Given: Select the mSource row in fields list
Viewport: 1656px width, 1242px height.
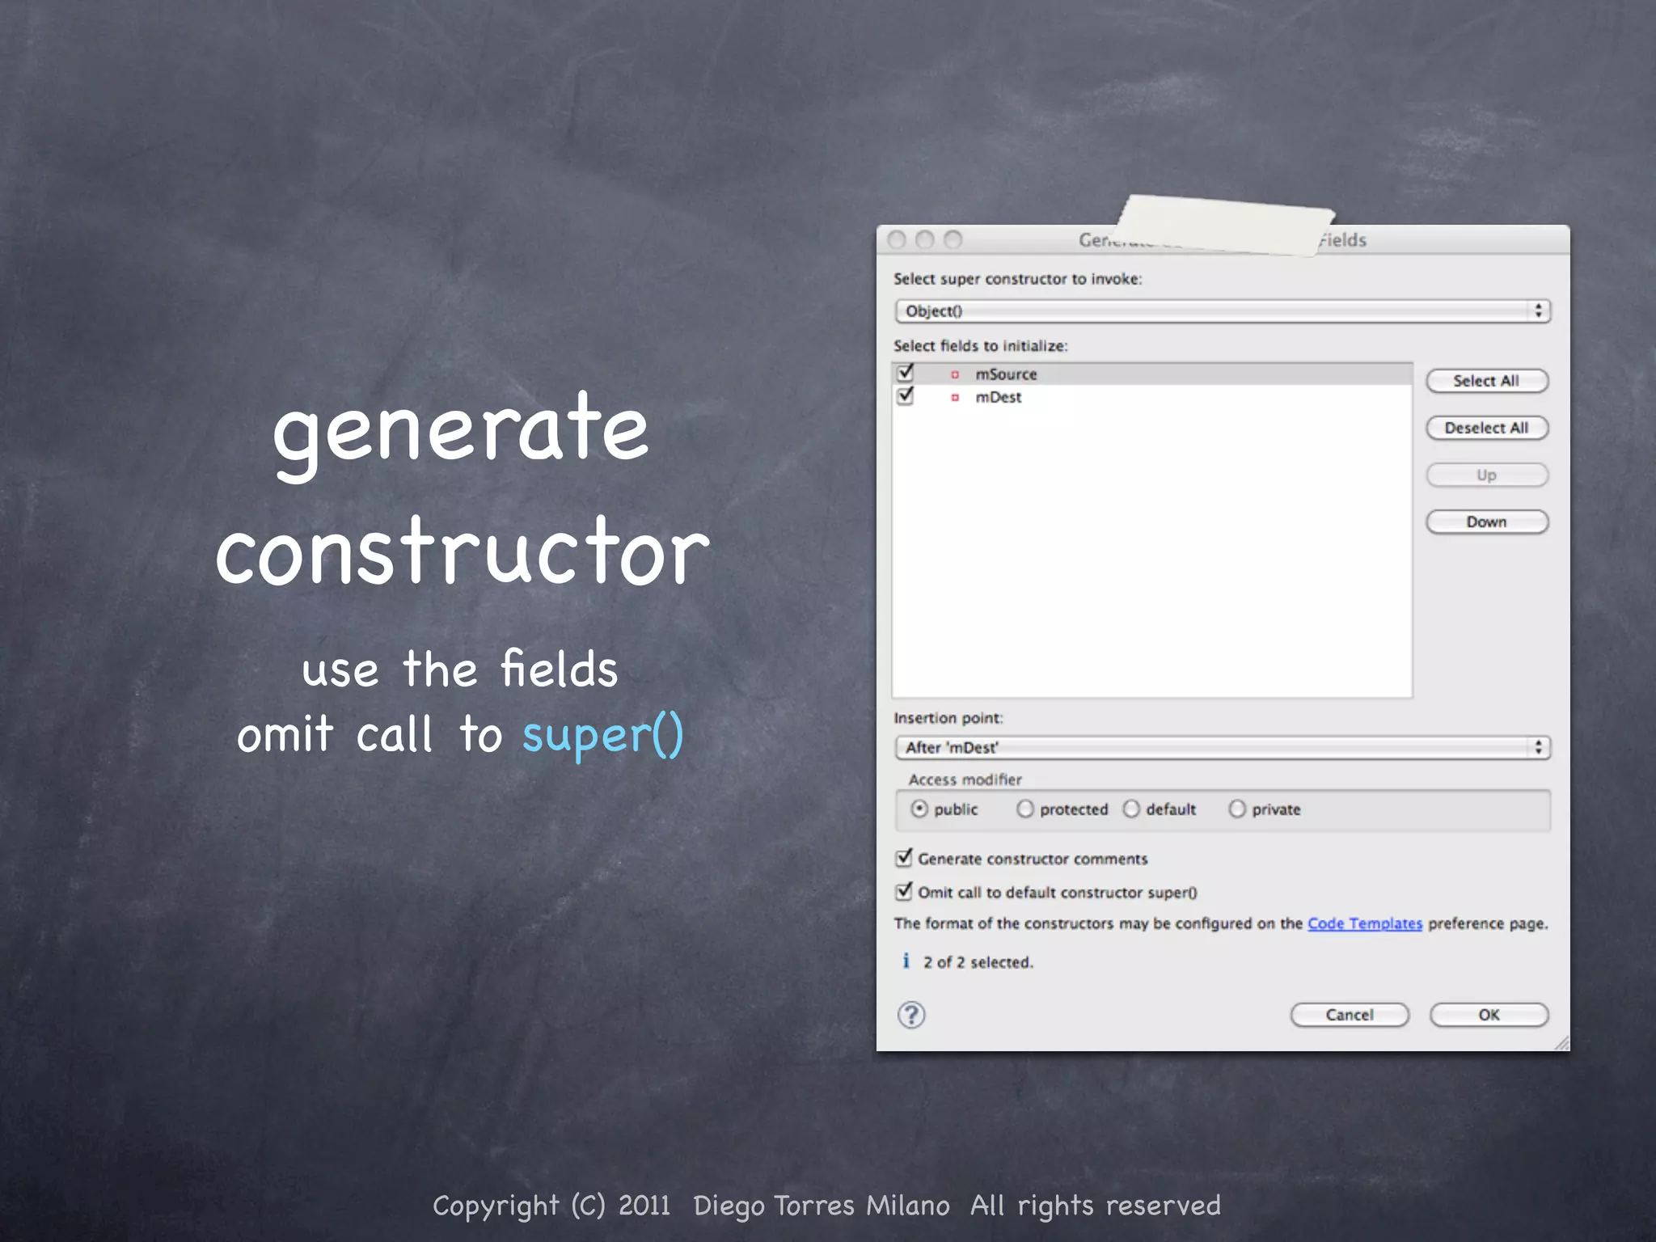Looking at the screenshot, I should pos(1152,374).
